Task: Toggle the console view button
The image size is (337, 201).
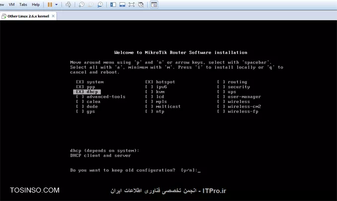Action: pyautogui.click(x=154, y=4)
